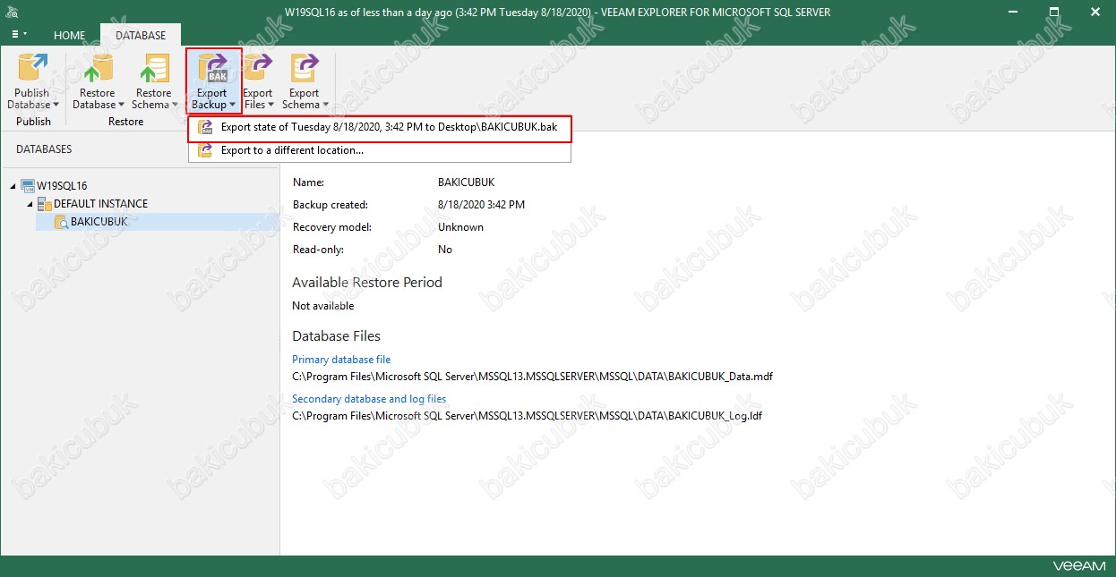
Task: Click the DEFAULT INSTANCE icon
Action: [45, 204]
